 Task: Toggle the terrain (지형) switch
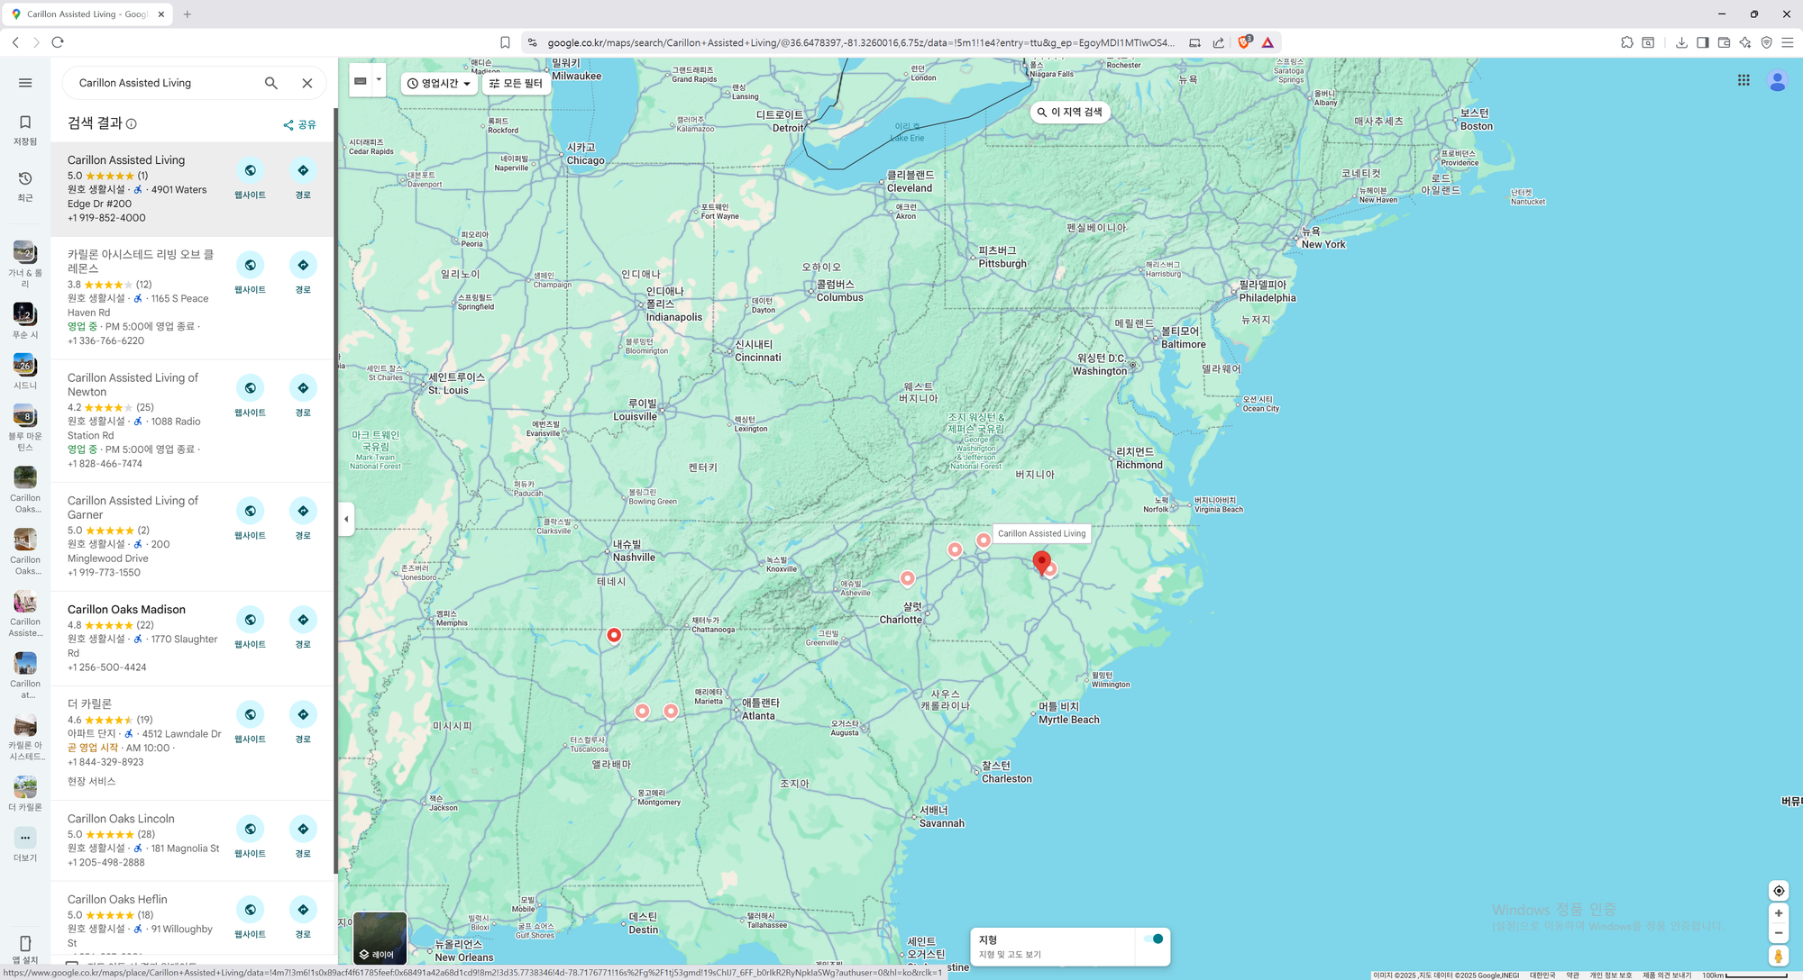click(x=1153, y=939)
